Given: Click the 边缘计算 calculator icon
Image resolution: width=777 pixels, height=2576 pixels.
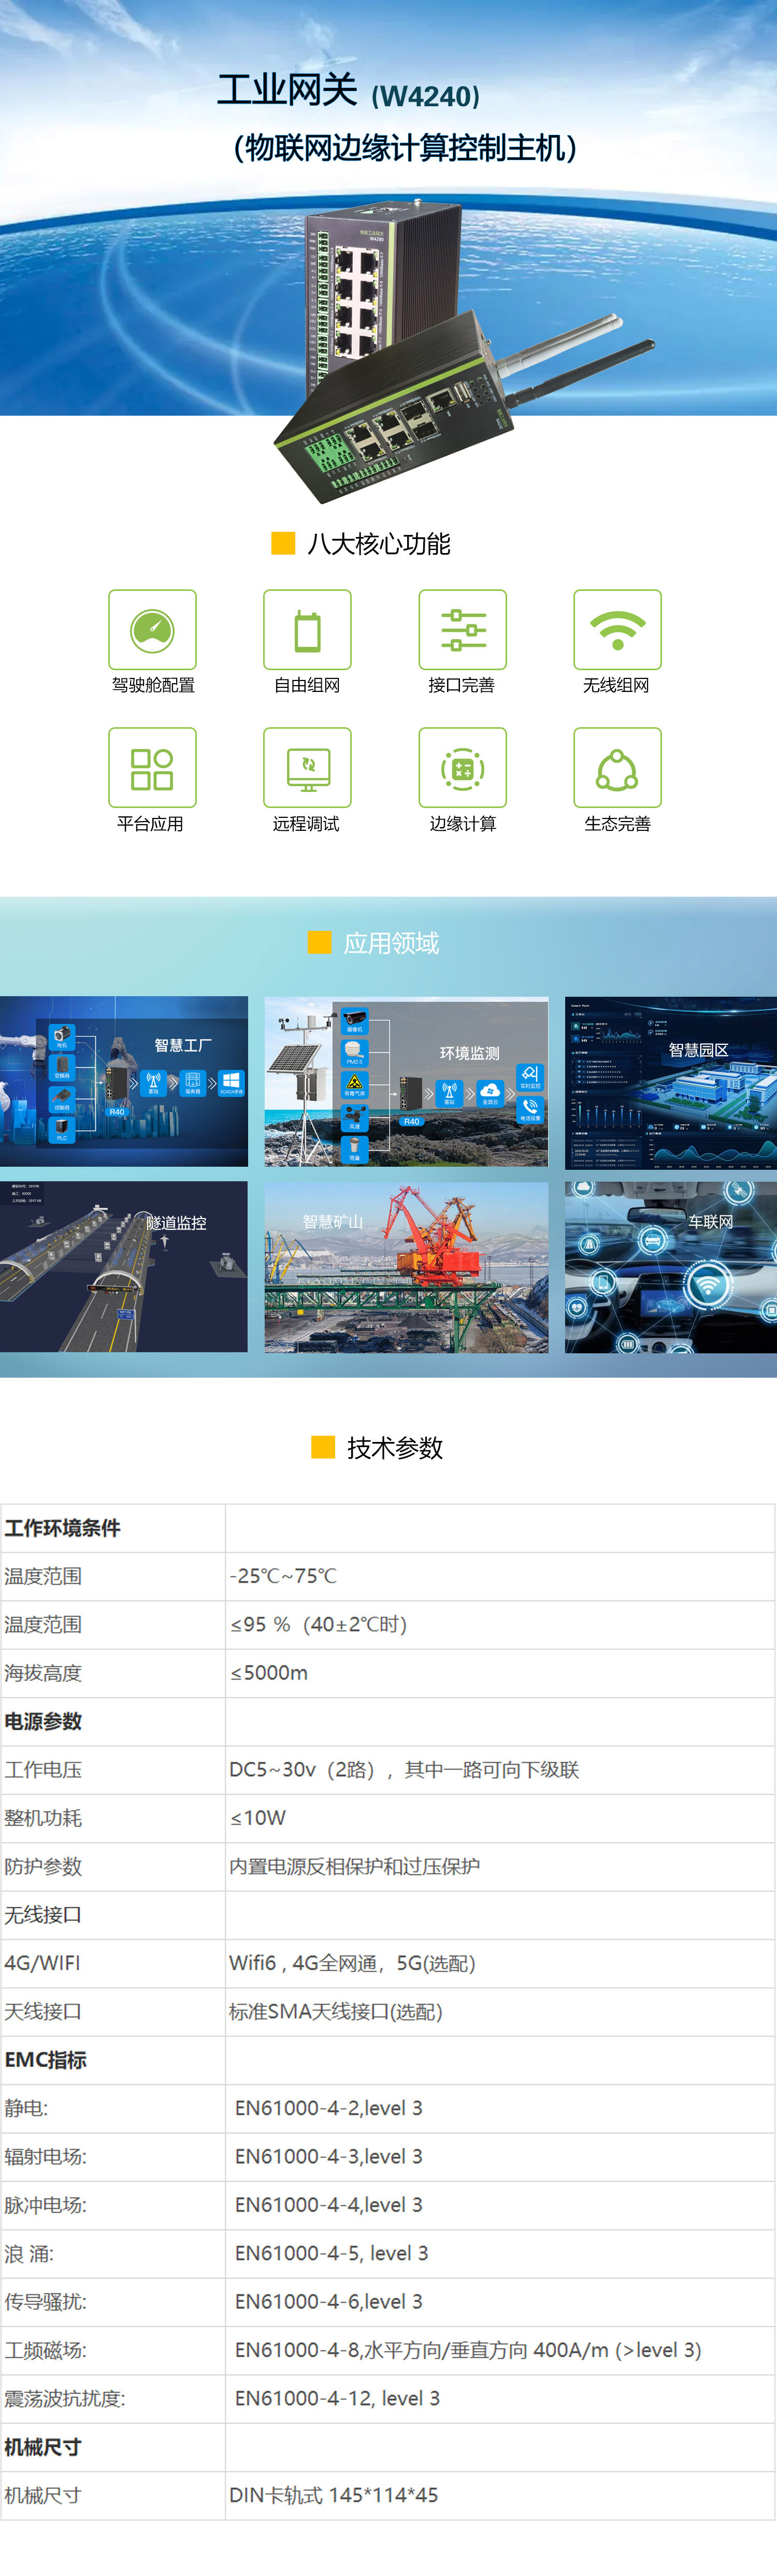Looking at the screenshot, I should [x=462, y=767].
